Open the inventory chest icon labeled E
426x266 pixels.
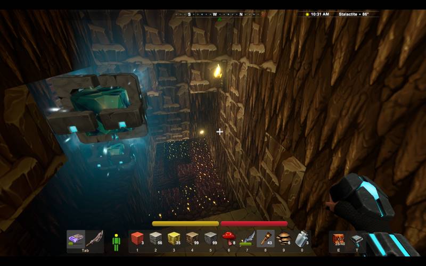point(339,239)
